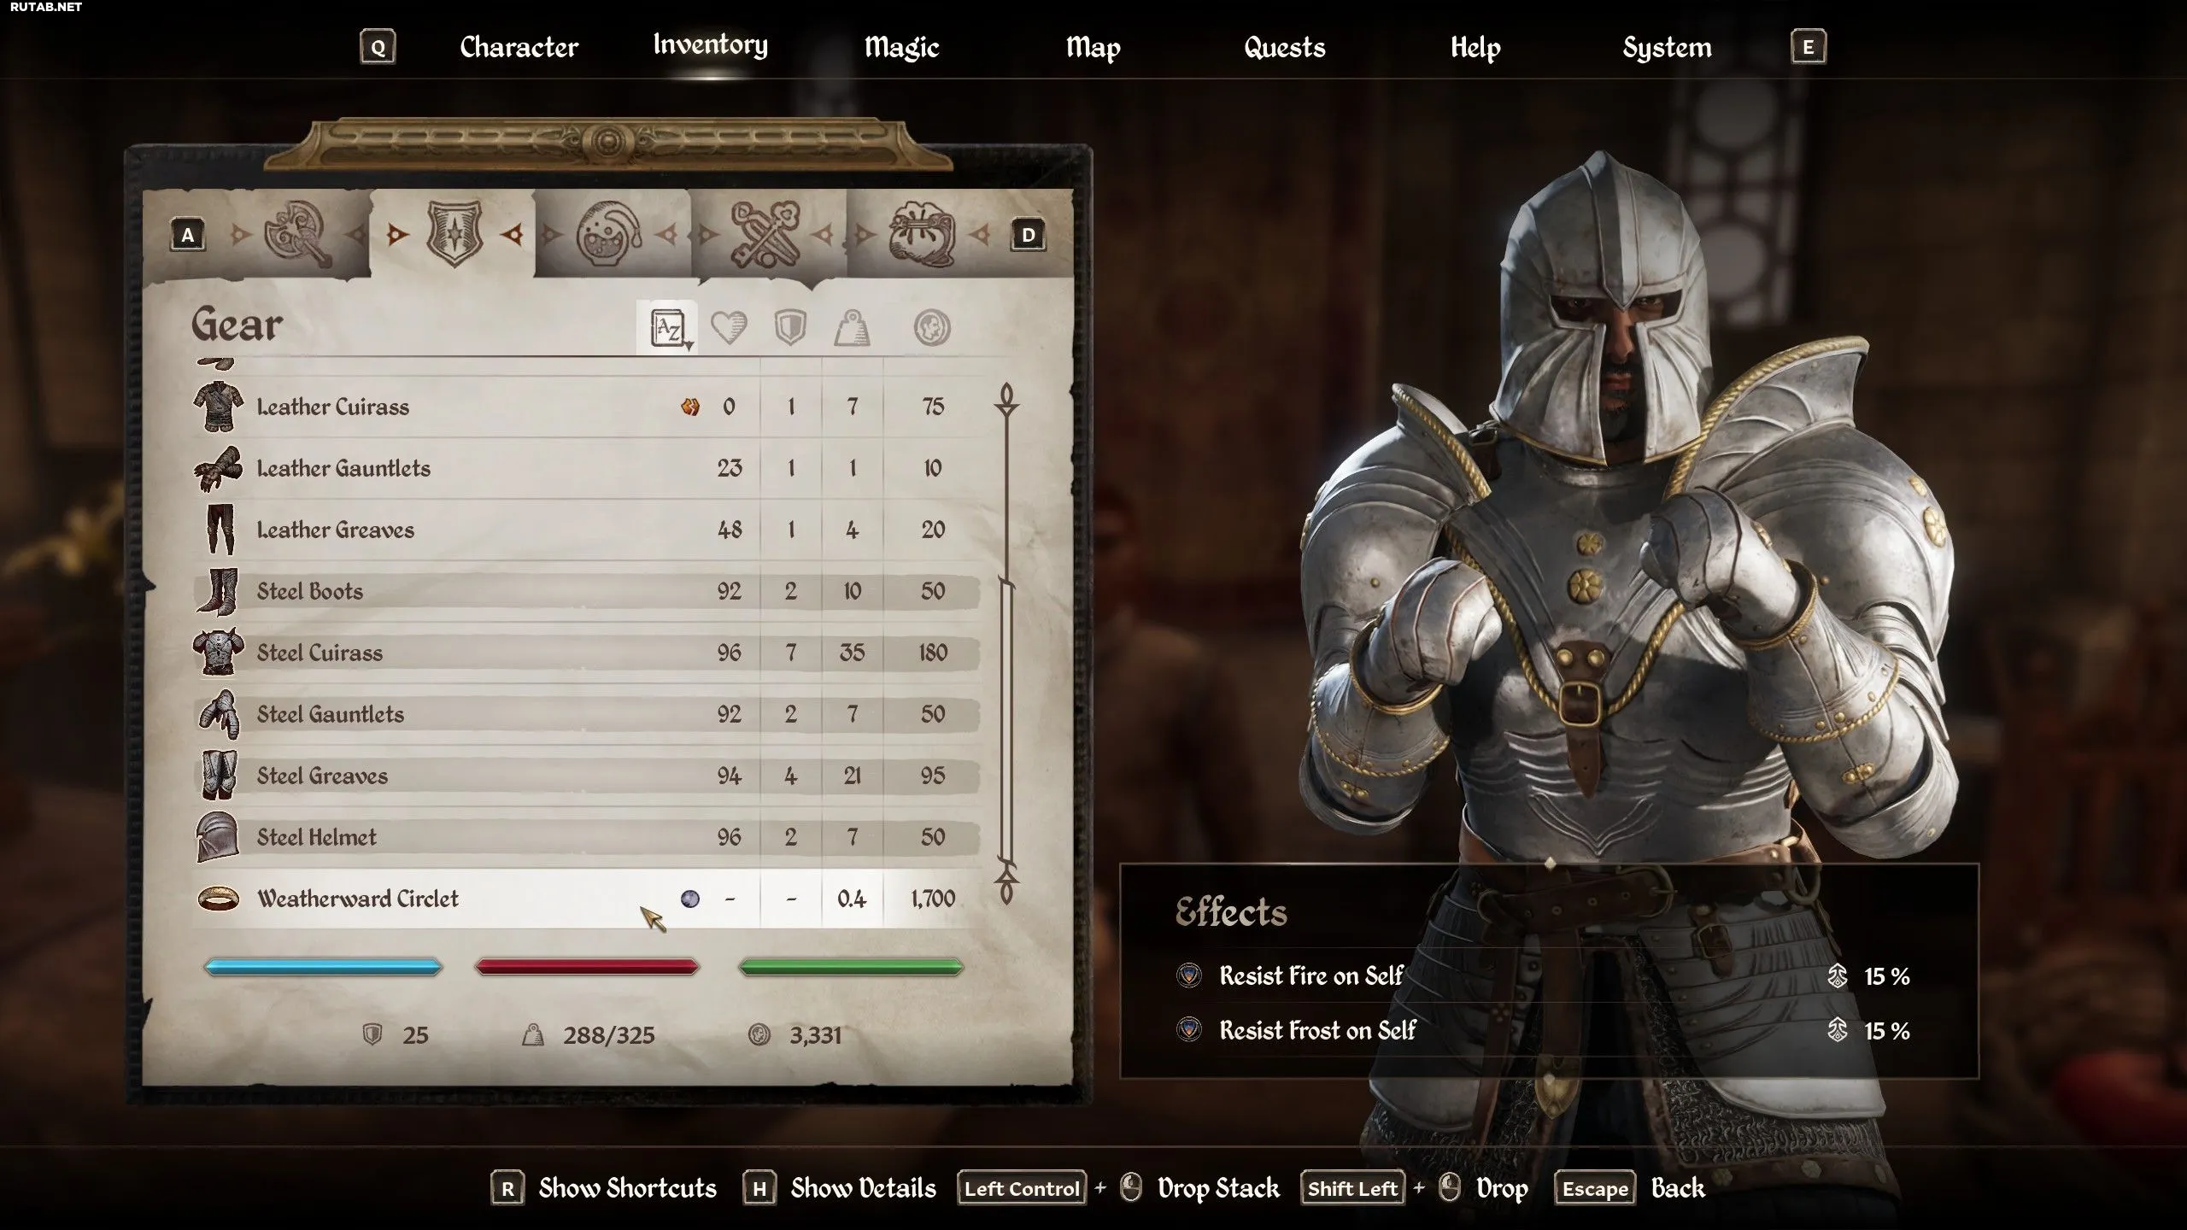Open the miscellaneous sack category icon
This screenshot has width=2187, height=1230.
pyautogui.click(x=921, y=234)
